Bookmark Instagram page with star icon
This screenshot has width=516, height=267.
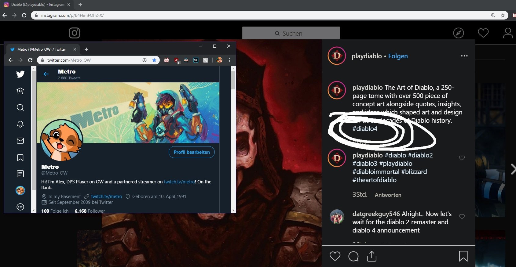point(503,15)
